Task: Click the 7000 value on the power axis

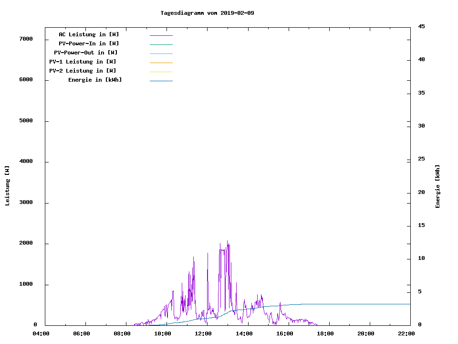Action: (x=26, y=39)
